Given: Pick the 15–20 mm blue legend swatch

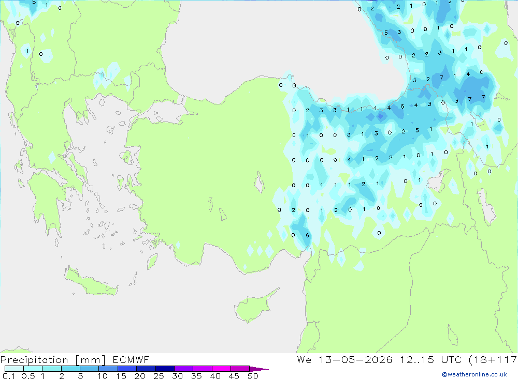Looking at the screenshot, I should pyautogui.click(x=127, y=369).
